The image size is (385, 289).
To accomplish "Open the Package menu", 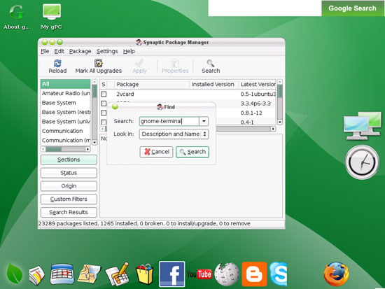I will 80,51.
